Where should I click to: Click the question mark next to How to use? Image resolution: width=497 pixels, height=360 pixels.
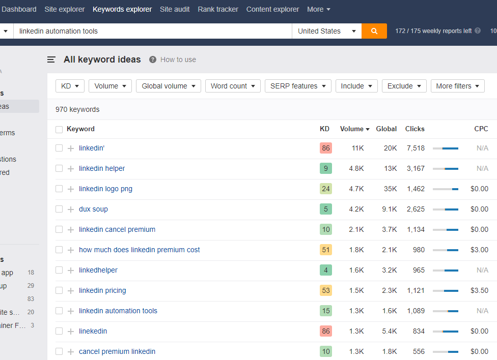click(153, 59)
